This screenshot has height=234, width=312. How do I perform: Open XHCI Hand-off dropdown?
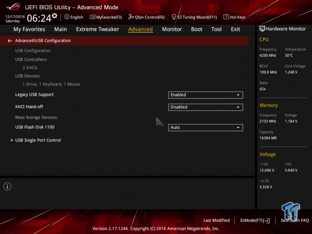(205, 107)
